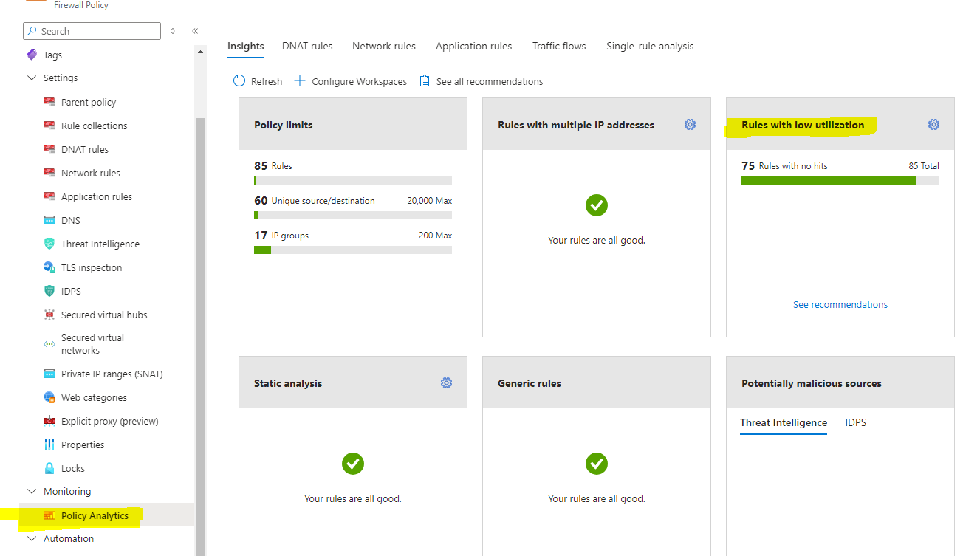The width and height of the screenshot is (980, 556).
Task: Click the Policy Analytics icon
Action: pyautogui.click(x=49, y=515)
